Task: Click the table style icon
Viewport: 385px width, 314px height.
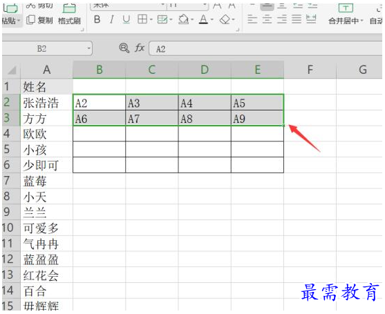Action: pos(162,19)
